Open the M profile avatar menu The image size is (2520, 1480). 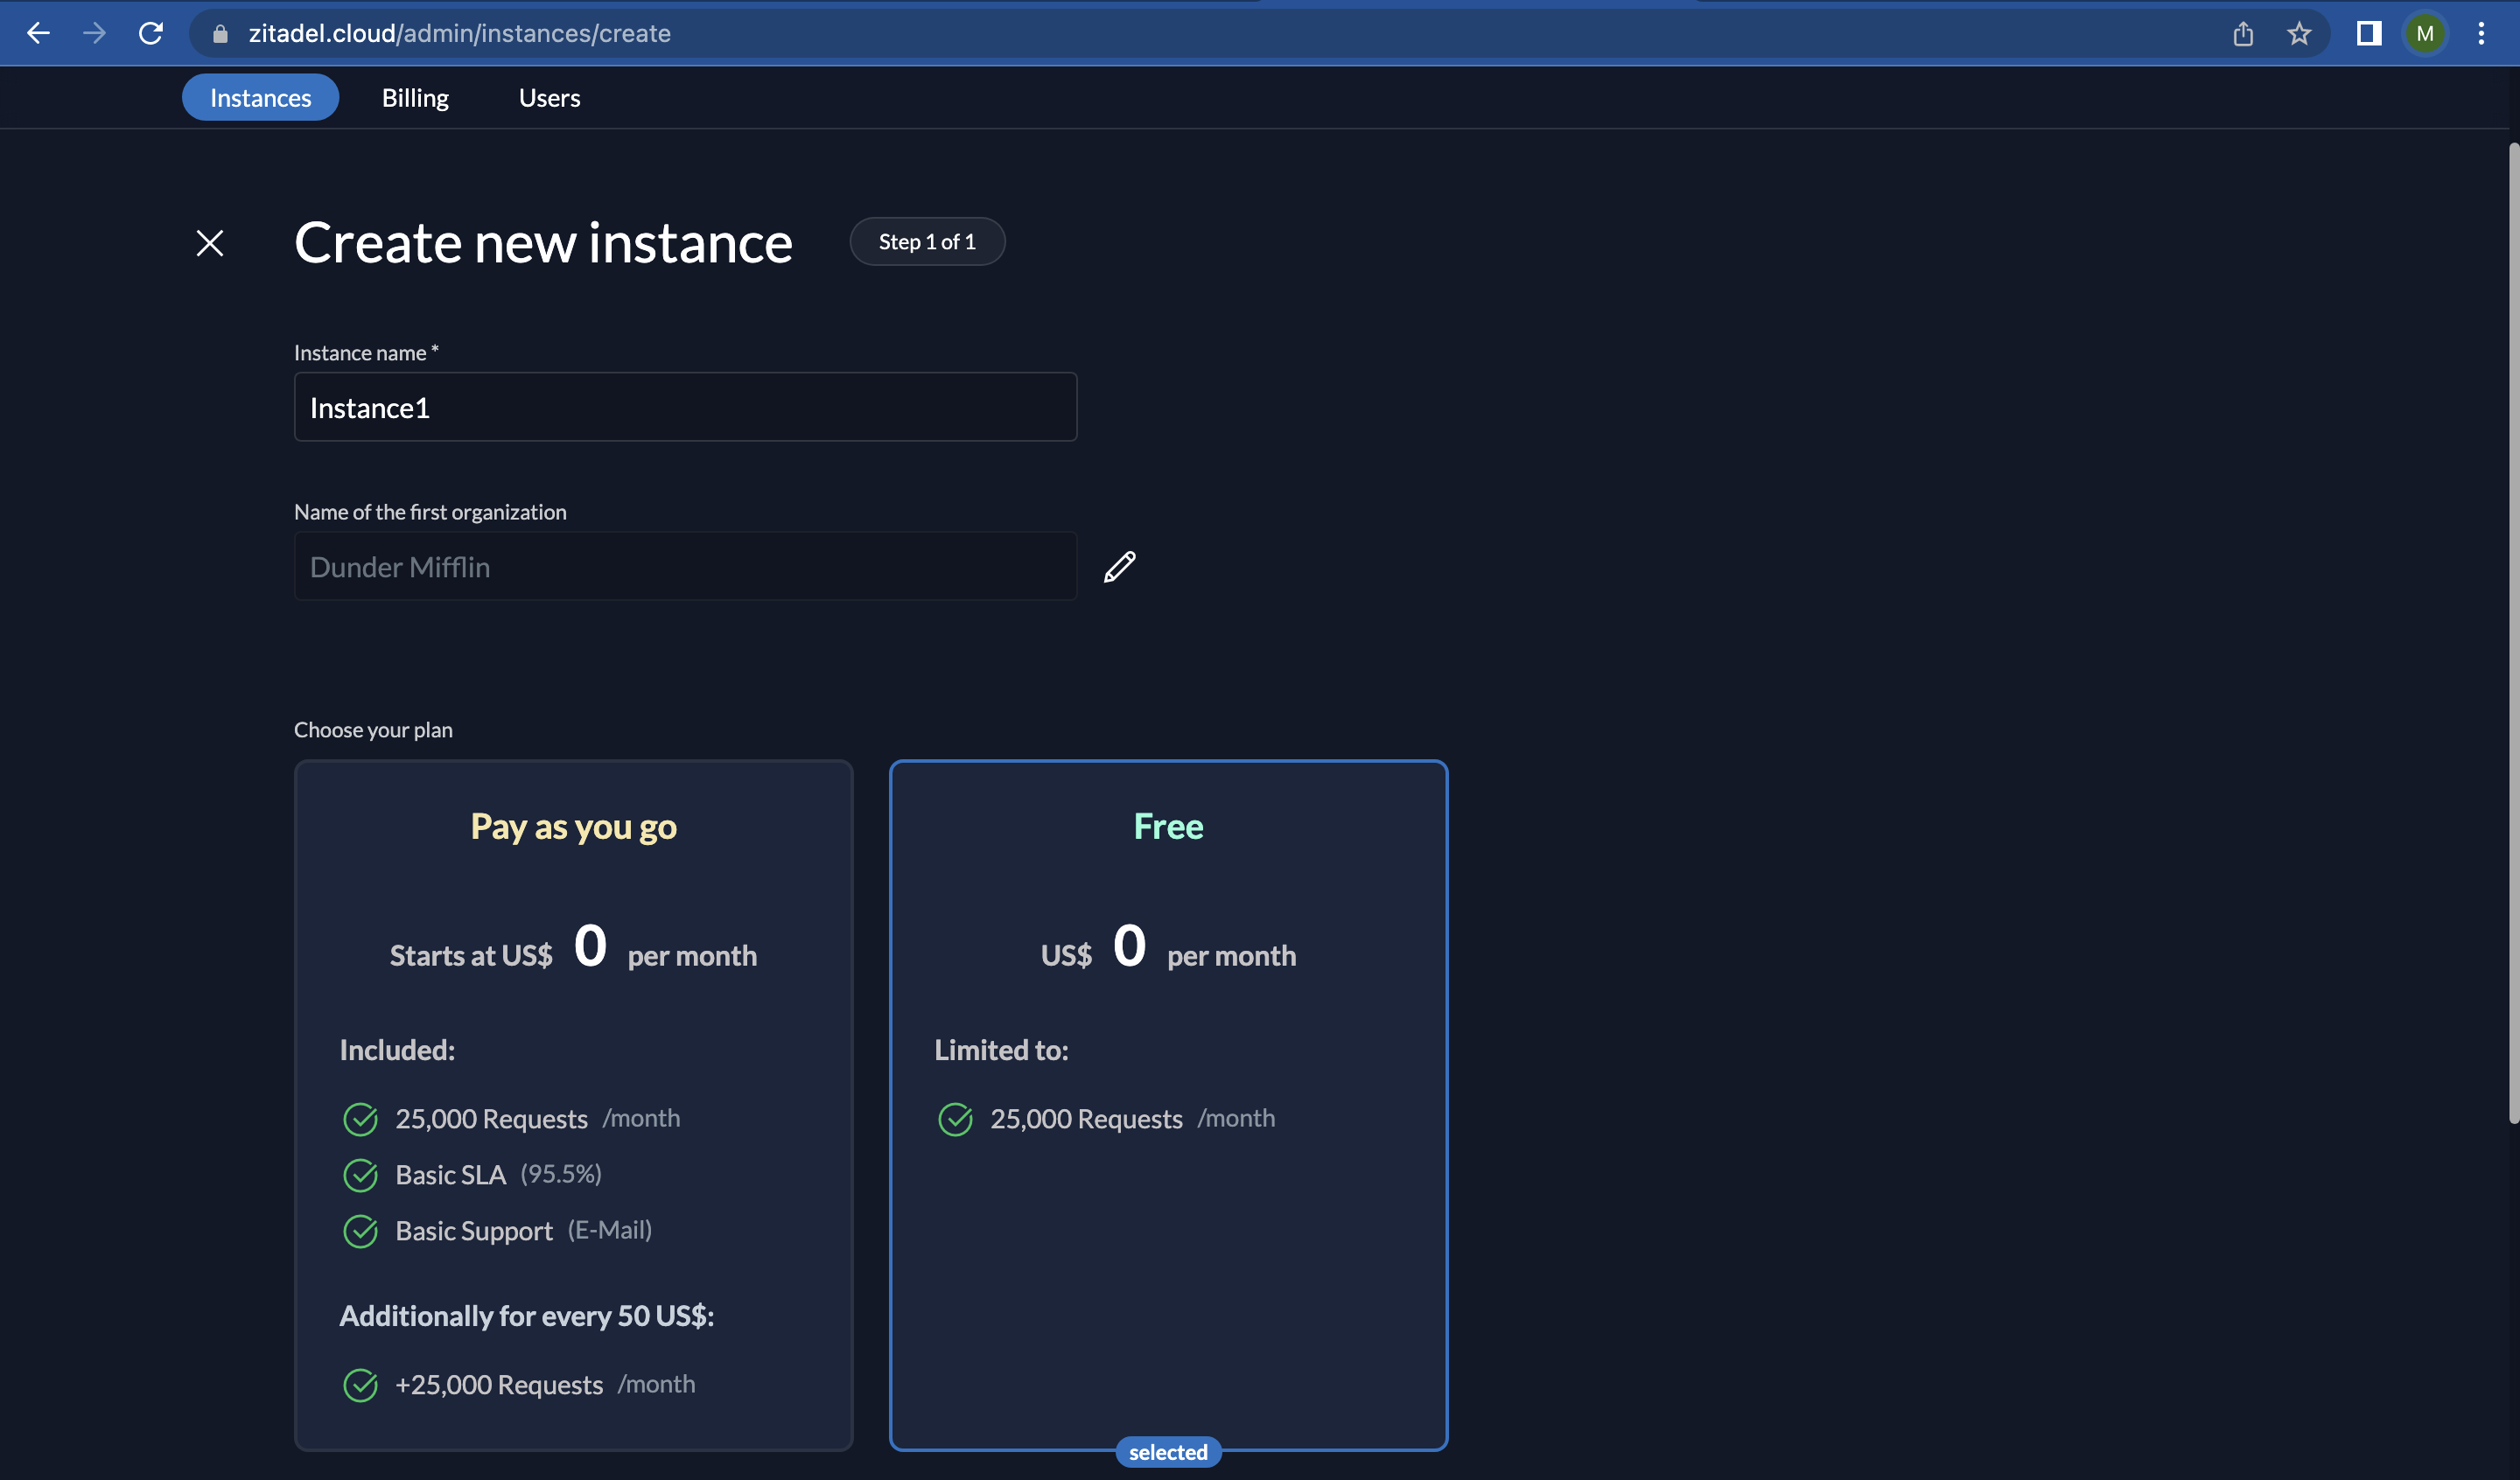(x=2424, y=33)
